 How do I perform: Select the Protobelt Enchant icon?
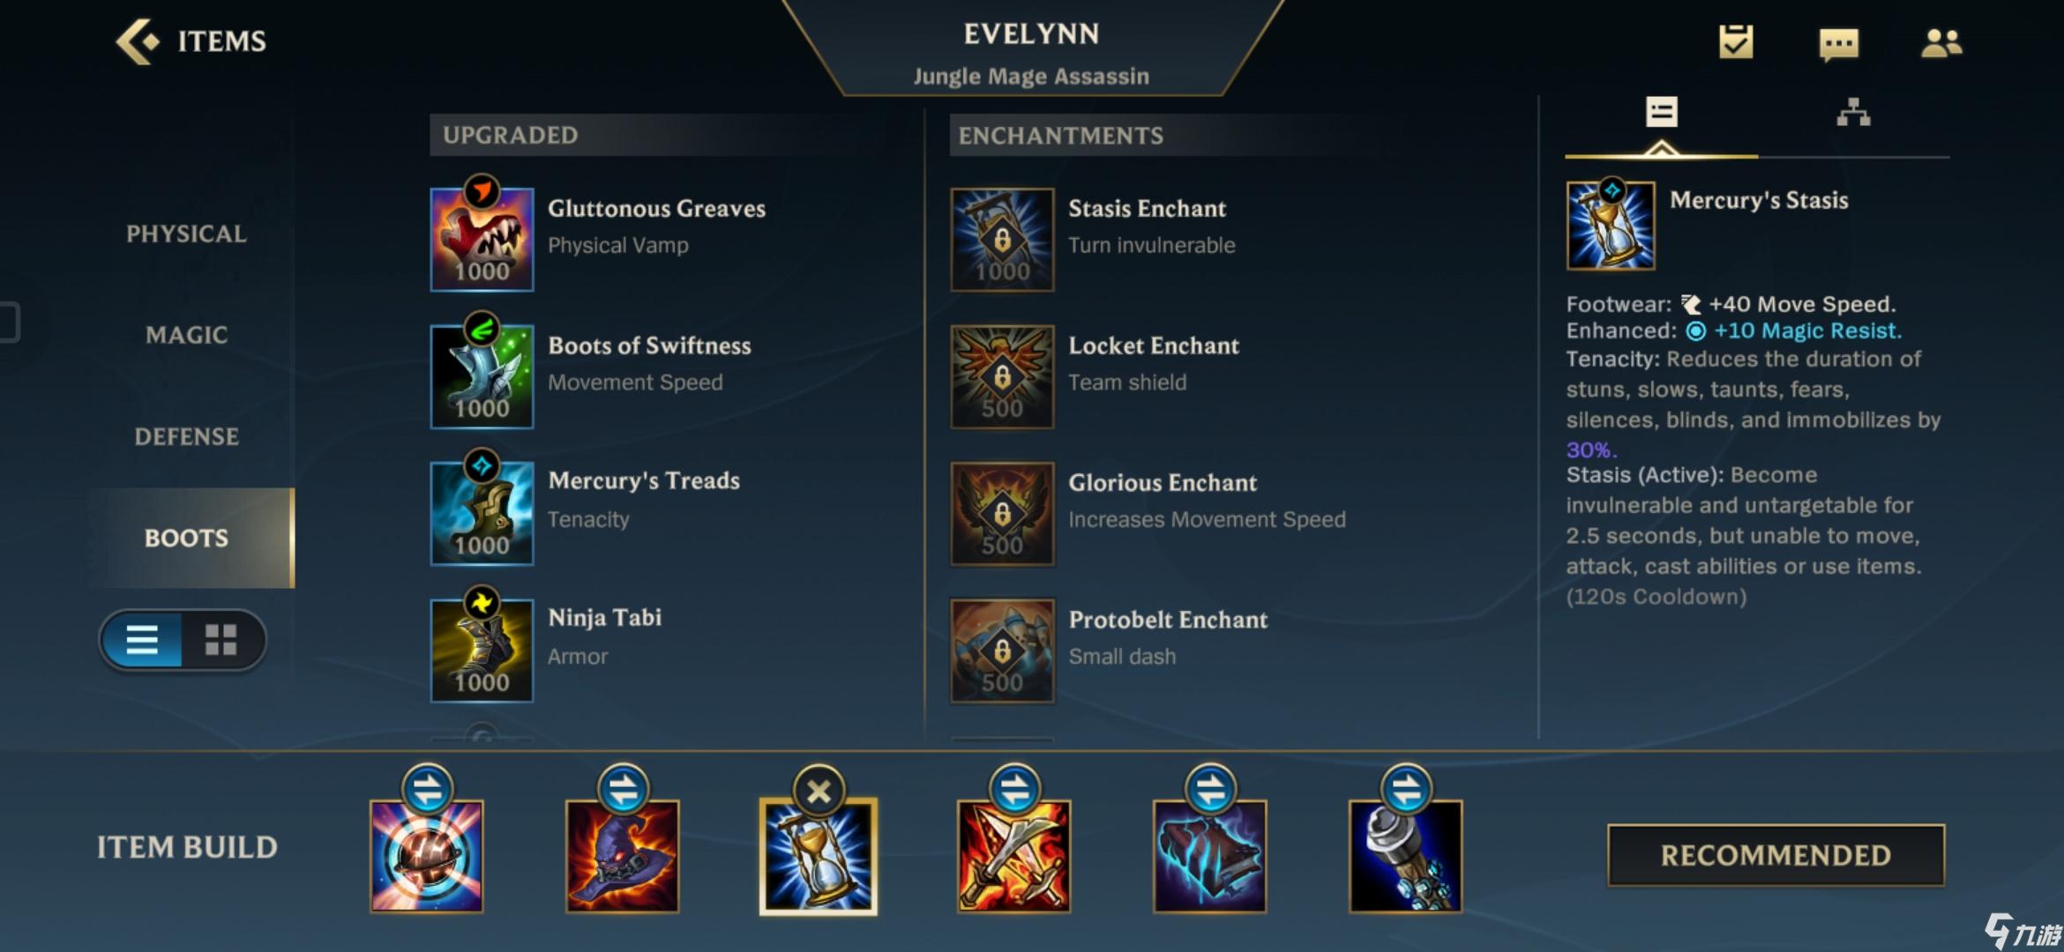[x=1002, y=650]
